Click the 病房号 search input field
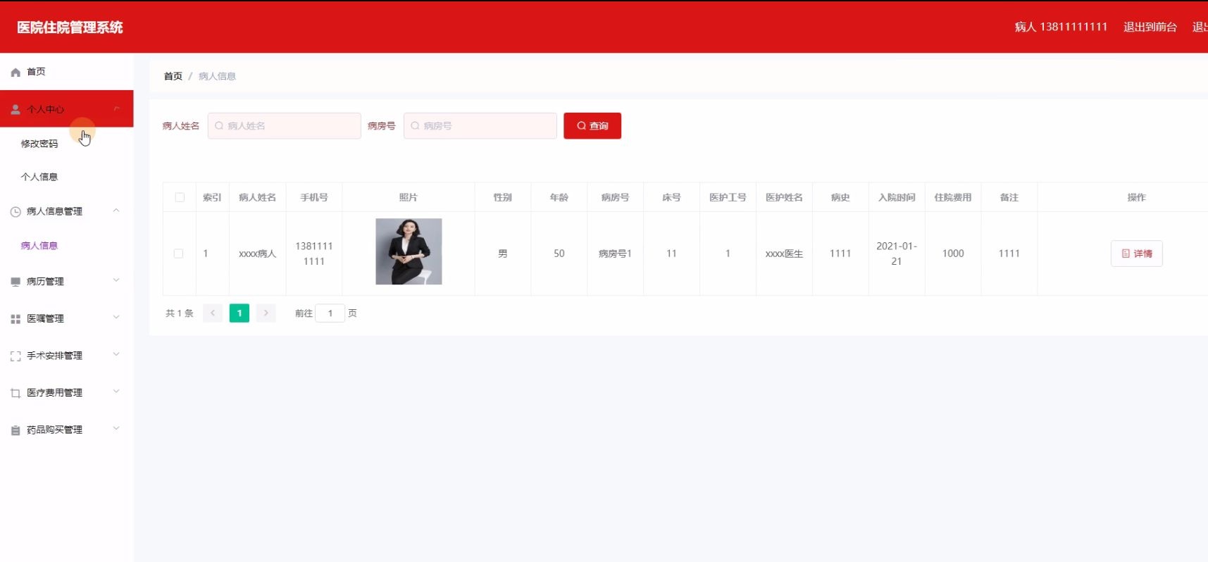 pyautogui.click(x=480, y=126)
